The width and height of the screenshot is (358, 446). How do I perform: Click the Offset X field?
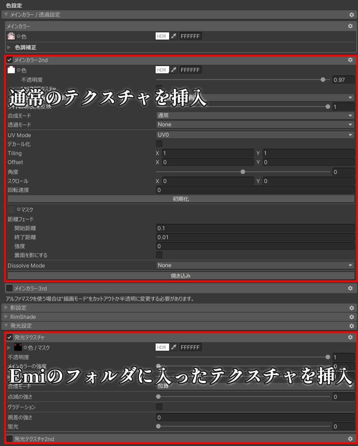point(208,162)
